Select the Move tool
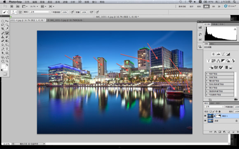Screen dimensions: 239x149 pos(7,21)
